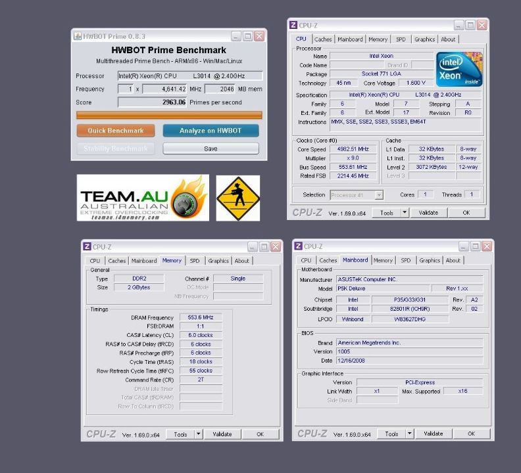This screenshot has width=521, height=473.
Task: Click the Save button in HWBOT Prime
Action: pyautogui.click(x=211, y=148)
